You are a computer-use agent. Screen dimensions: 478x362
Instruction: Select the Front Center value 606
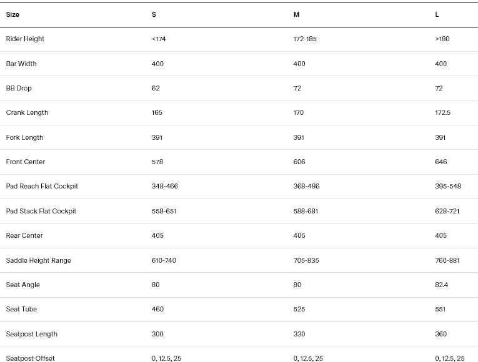[x=299, y=162]
